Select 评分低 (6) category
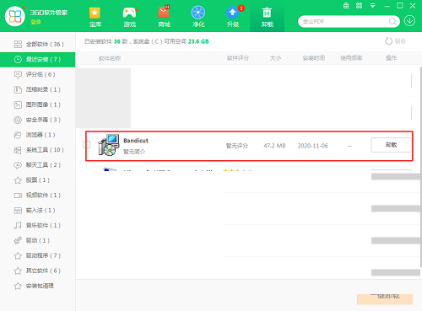 [38, 74]
